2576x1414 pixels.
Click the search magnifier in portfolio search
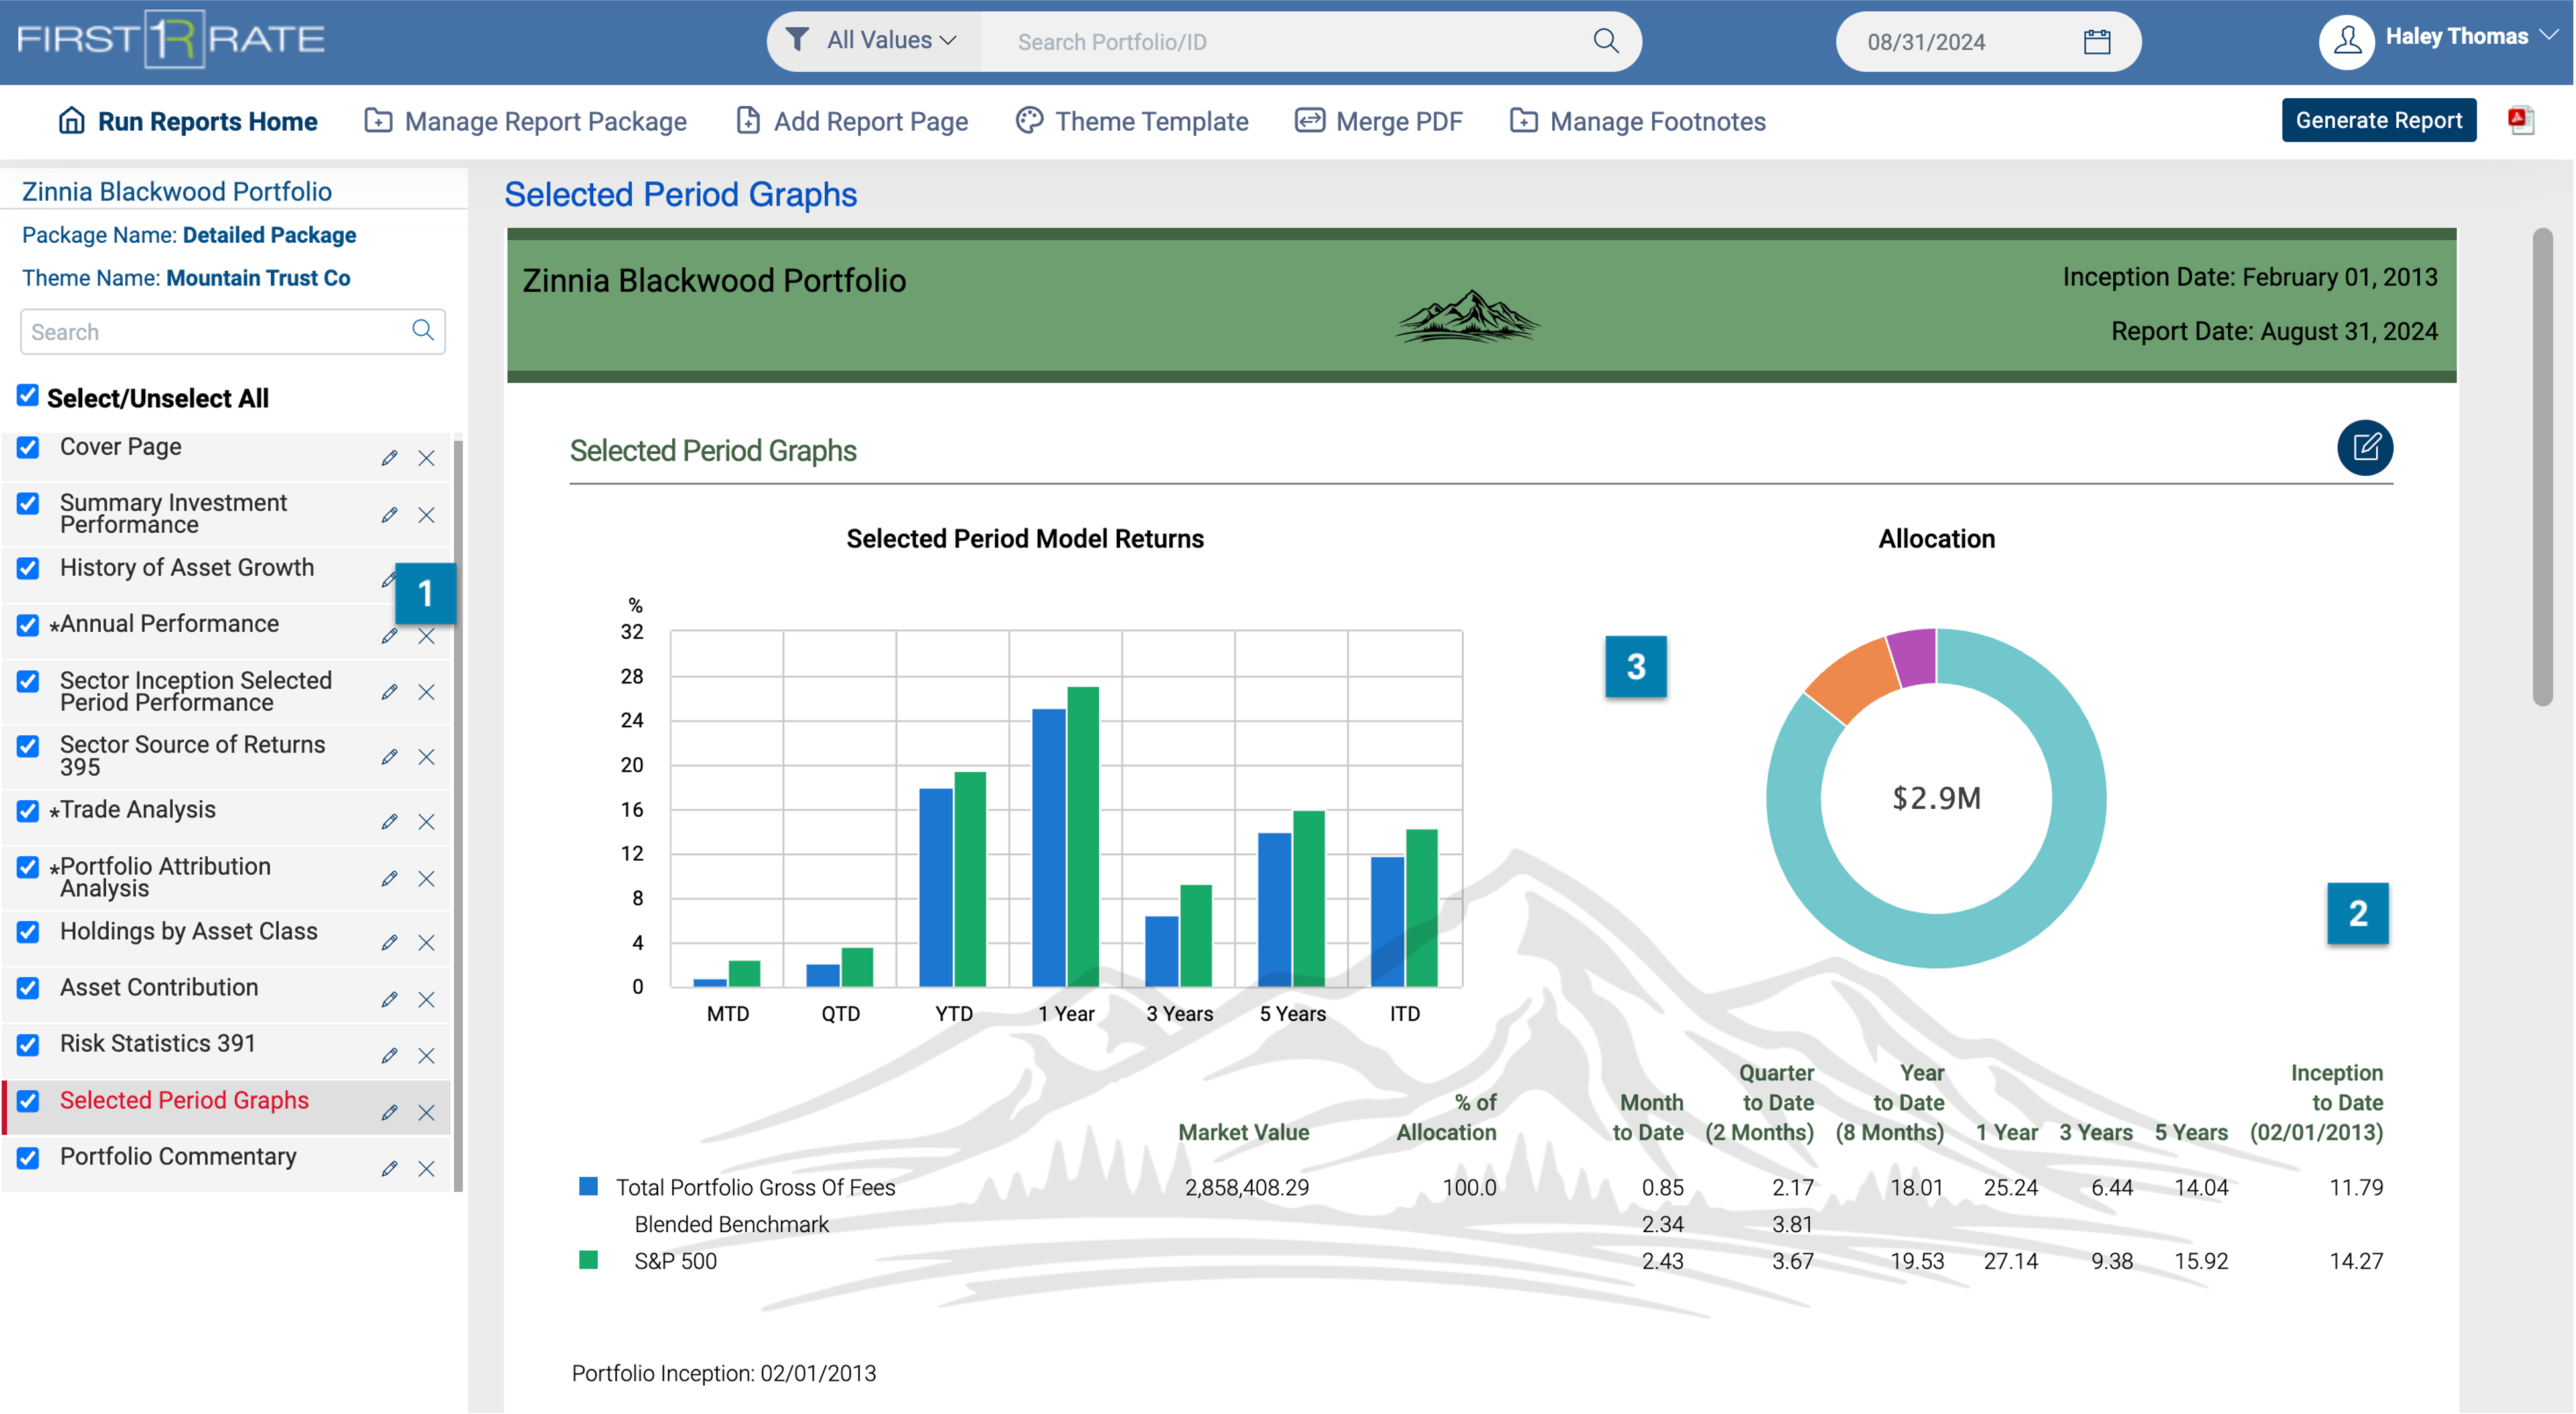coord(1605,41)
